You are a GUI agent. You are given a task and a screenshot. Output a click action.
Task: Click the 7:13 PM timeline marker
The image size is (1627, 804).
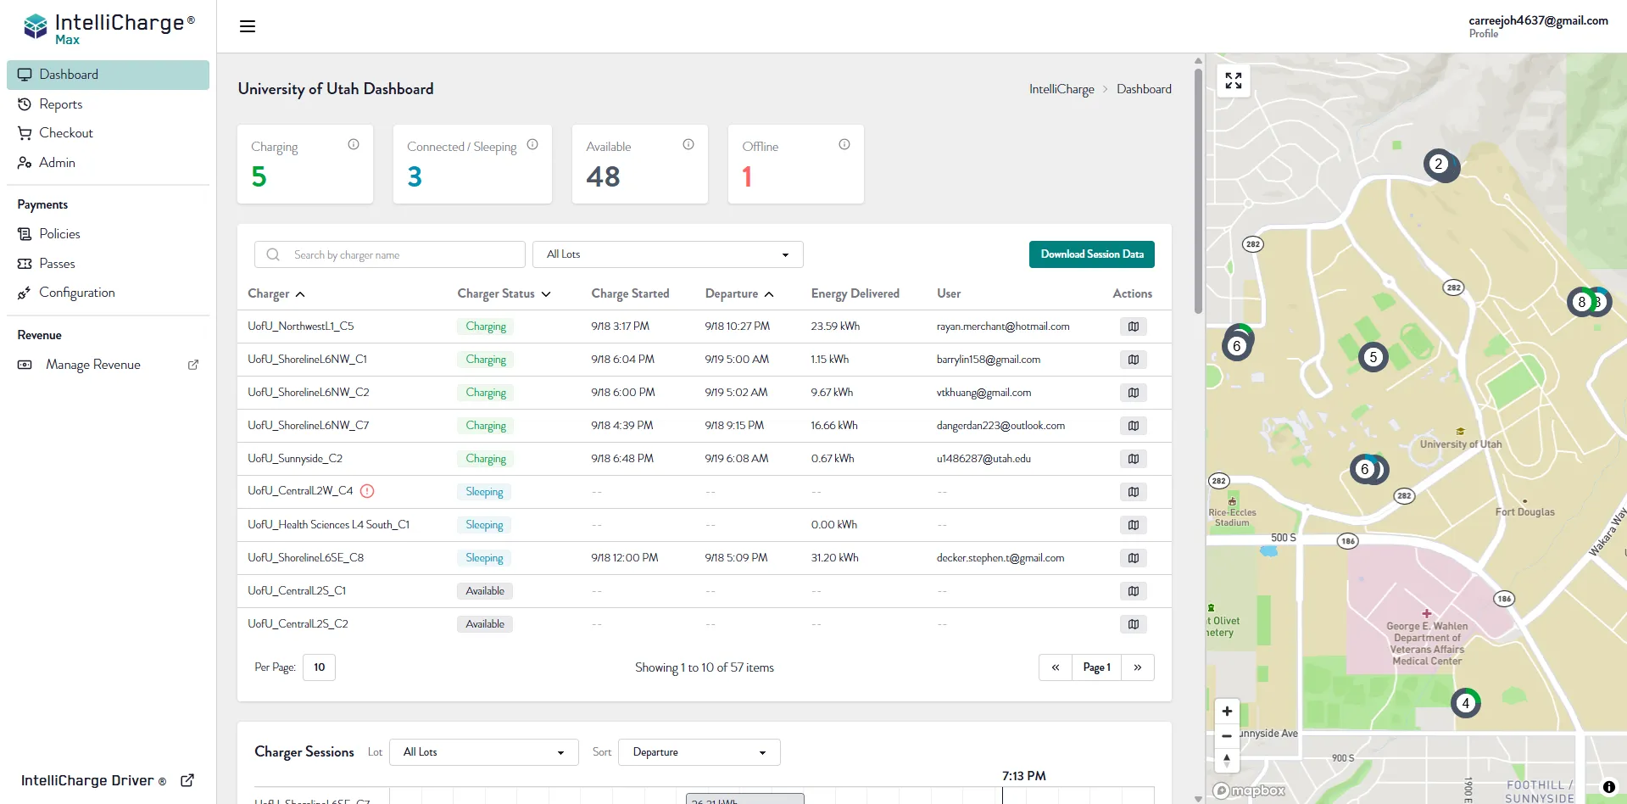pyautogui.click(x=1024, y=776)
